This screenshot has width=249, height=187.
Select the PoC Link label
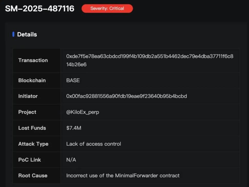[x=29, y=160]
